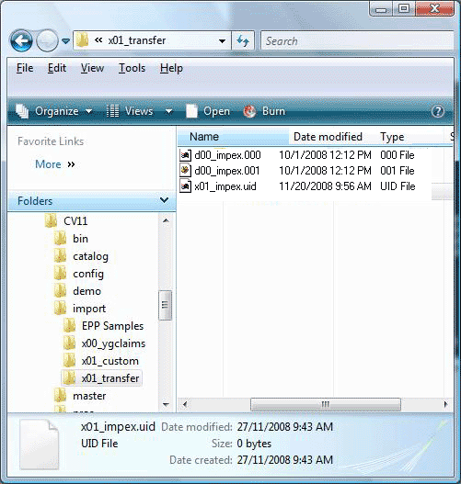This screenshot has height=484, width=461.
Task: Collapse the Folders pane chevron
Action: coord(164,200)
